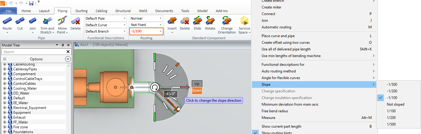Screen dimensions: 421x134
Task: Expand the Cooling_Water tree node
Action: (5, 88)
